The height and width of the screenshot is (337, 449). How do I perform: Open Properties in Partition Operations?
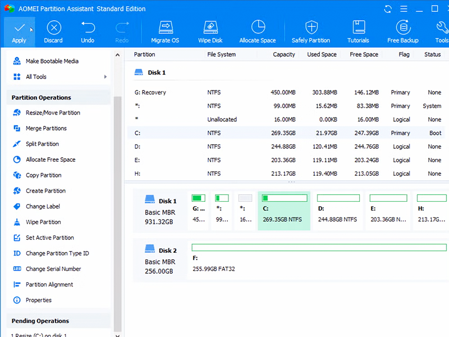(x=38, y=300)
